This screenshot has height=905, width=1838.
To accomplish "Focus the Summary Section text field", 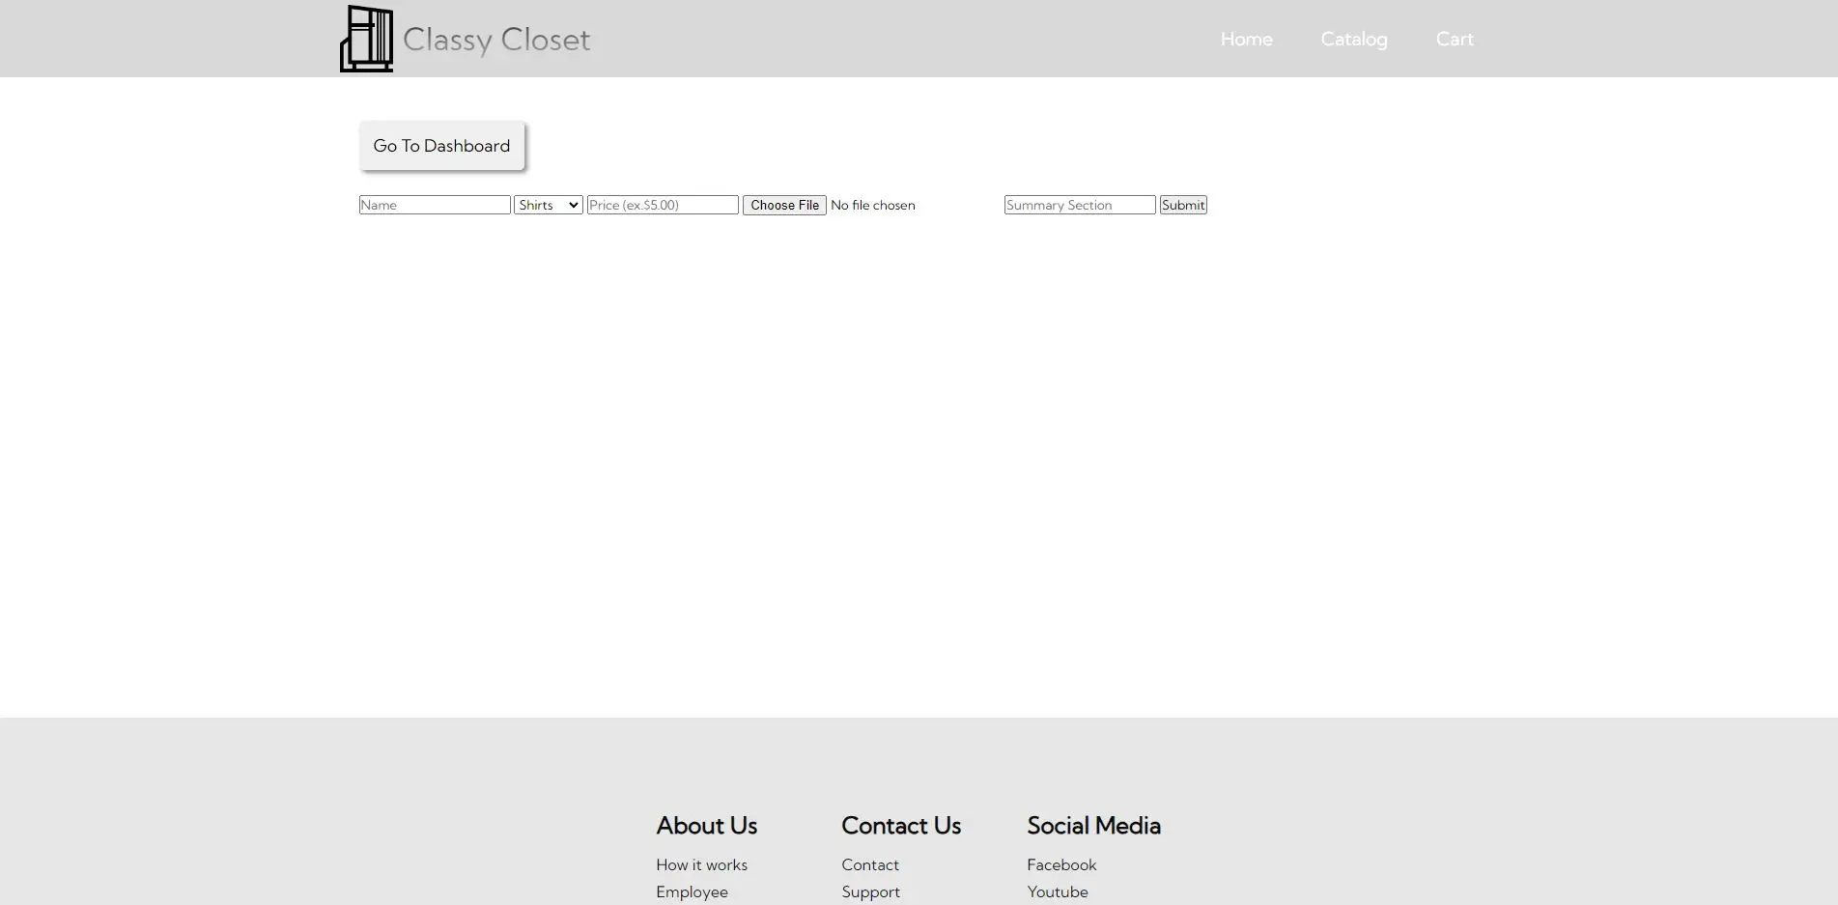I will [1079, 205].
